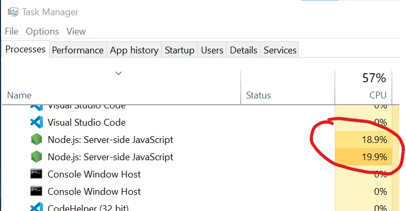This screenshot has width=406, height=211.
Task: Click the Node.js icon in the 19.9% row
Action: click(x=36, y=157)
